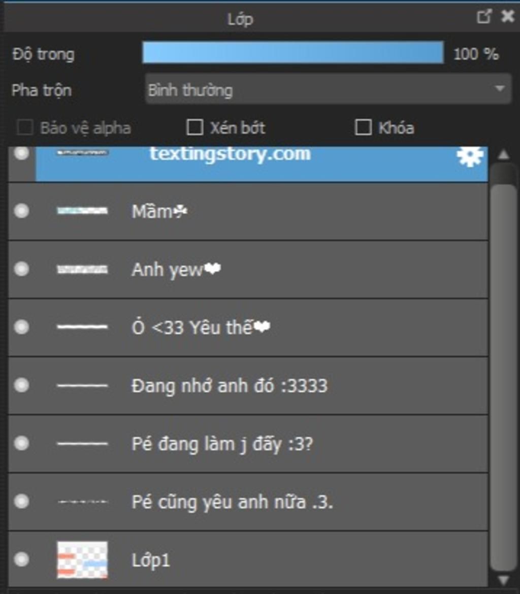The image size is (520, 594).
Task: Toggle visibility of the Mầm layer
Action: pos(21,211)
